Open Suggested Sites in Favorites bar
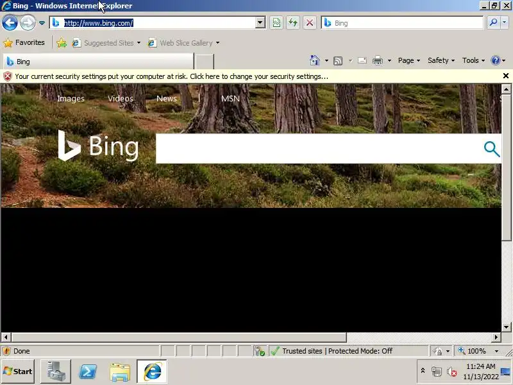The height and width of the screenshot is (385, 513). (103, 43)
